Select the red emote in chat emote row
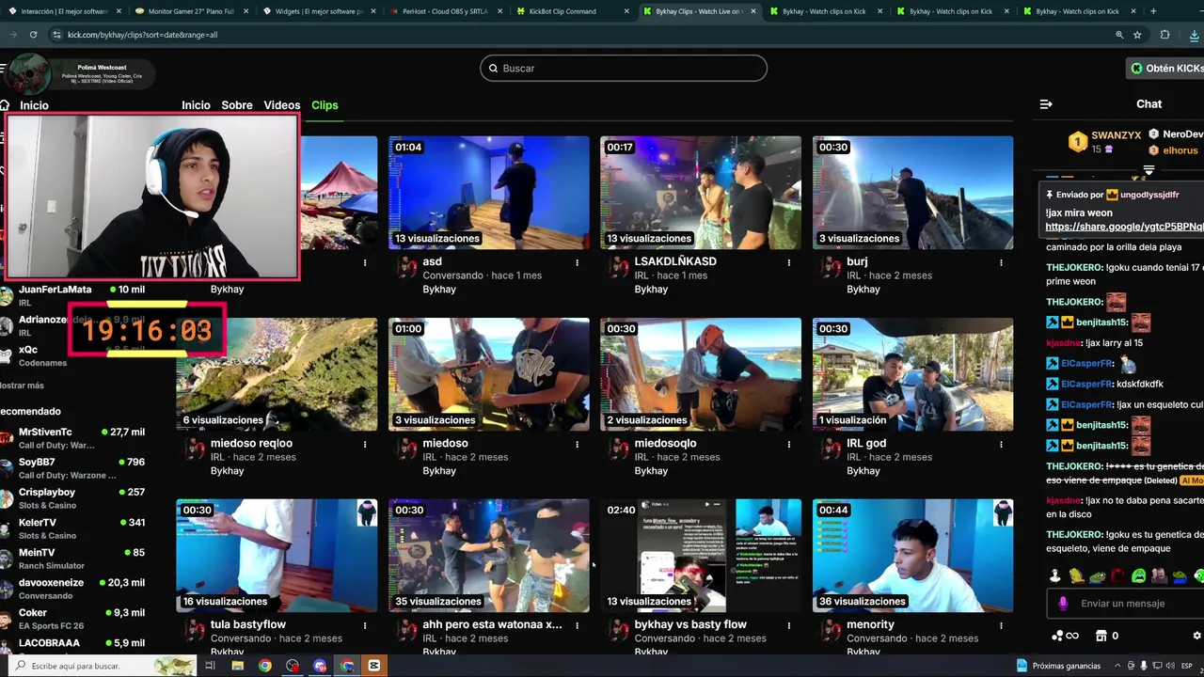 pyautogui.click(x=1117, y=575)
